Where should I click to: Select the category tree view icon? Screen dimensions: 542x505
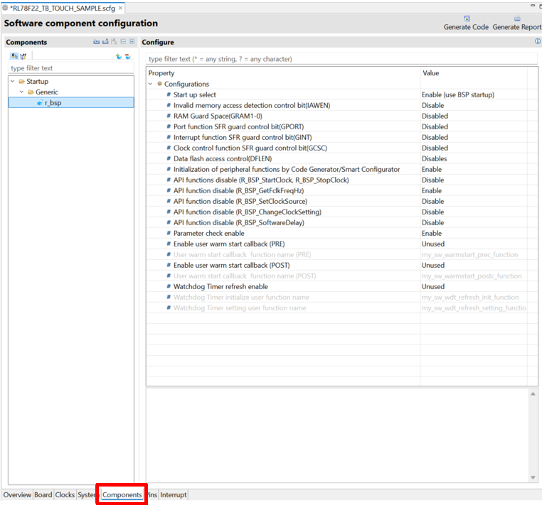[14, 56]
